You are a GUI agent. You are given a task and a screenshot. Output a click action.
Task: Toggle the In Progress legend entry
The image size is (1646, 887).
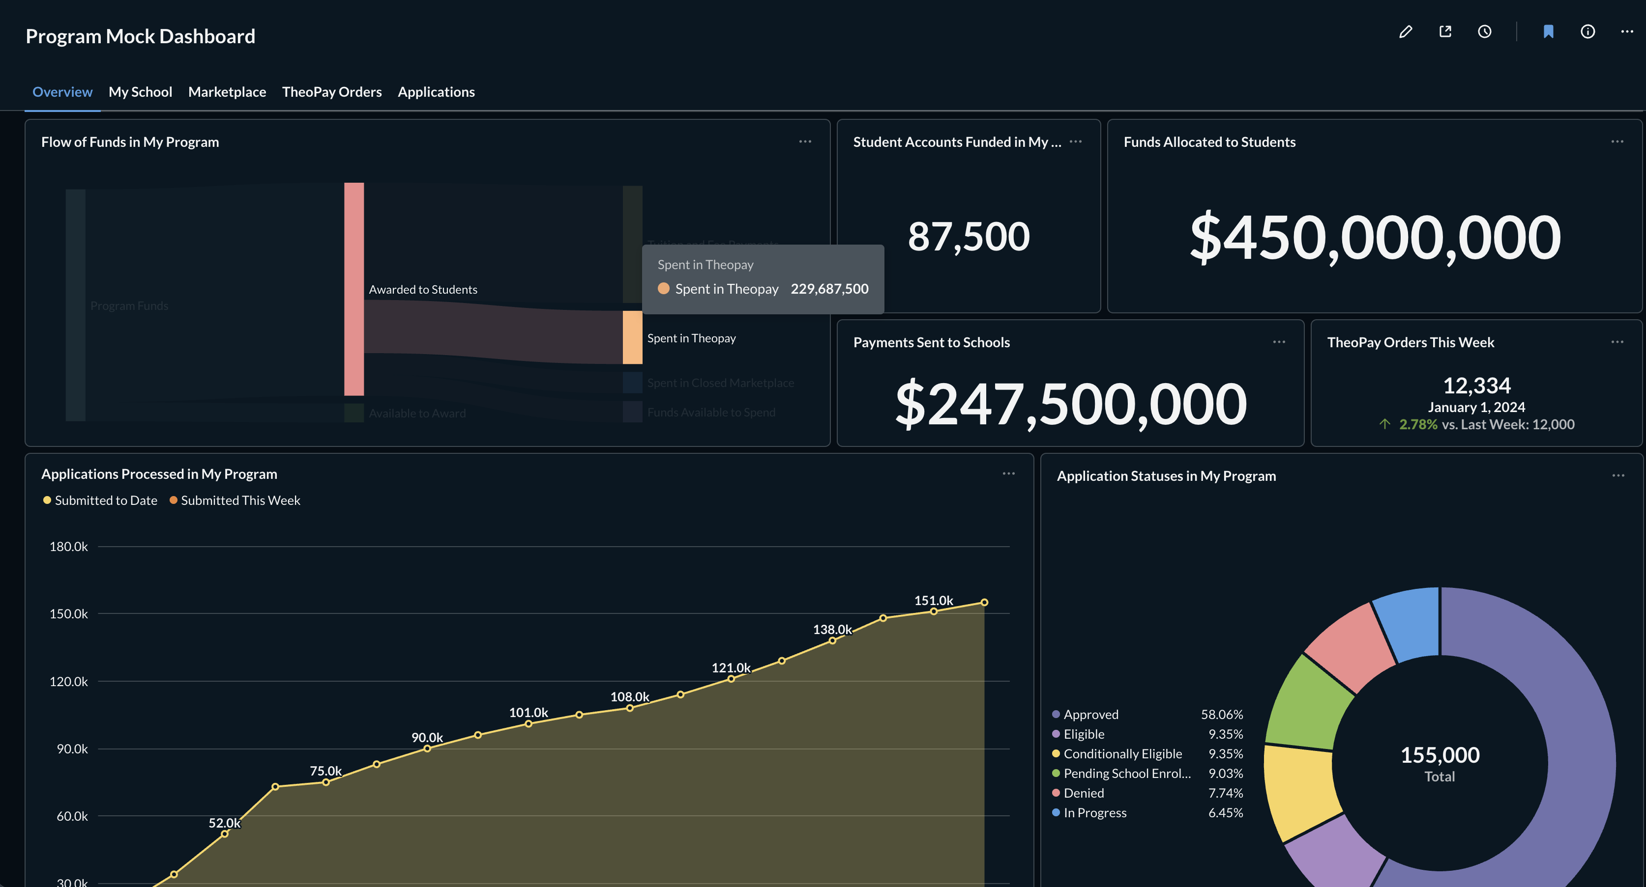click(x=1147, y=813)
